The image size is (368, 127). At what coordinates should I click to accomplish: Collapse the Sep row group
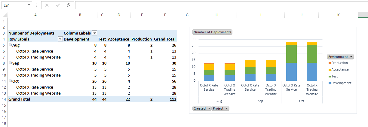pos(10,63)
